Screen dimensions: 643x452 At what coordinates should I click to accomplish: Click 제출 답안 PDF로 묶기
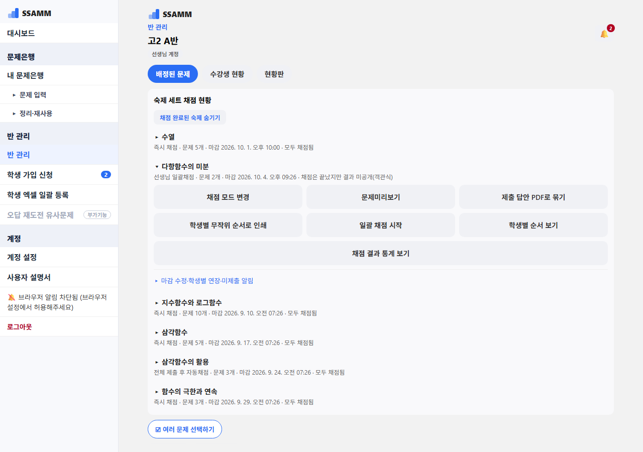533,197
